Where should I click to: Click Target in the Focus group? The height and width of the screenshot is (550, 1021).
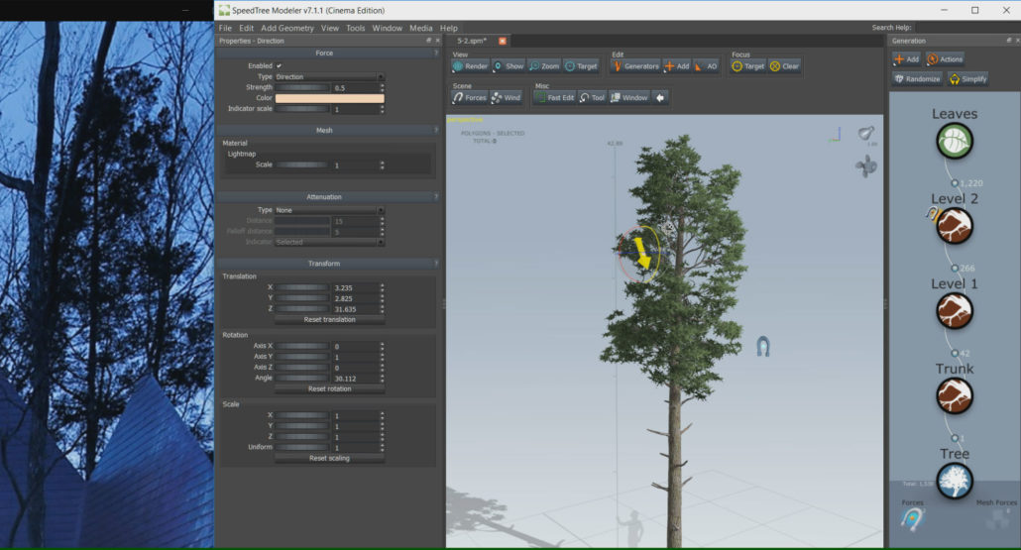pyautogui.click(x=748, y=66)
